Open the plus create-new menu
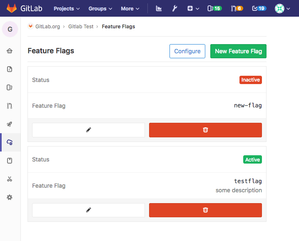Image resolution: width=299 pixels, height=241 pixels. [193, 8]
